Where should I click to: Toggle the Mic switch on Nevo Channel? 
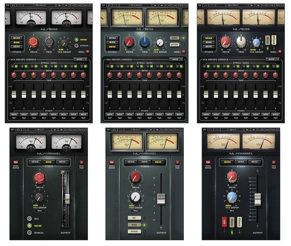pyautogui.click(x=134, y=218)
